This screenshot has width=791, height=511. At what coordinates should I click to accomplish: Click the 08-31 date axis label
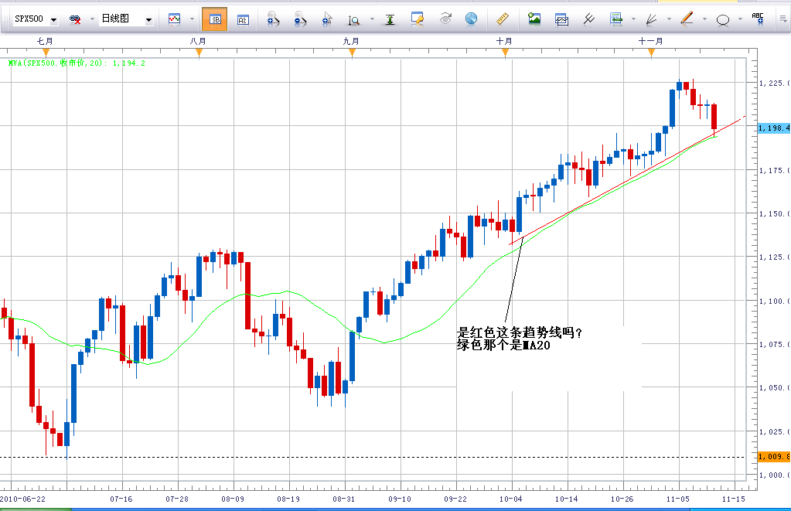tap(343, 499)
